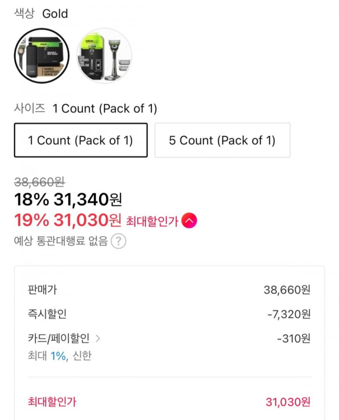The image size is (339, 420).
Task: Click the 18% 31,340원 sale price
Action: (x=68, y=199)
